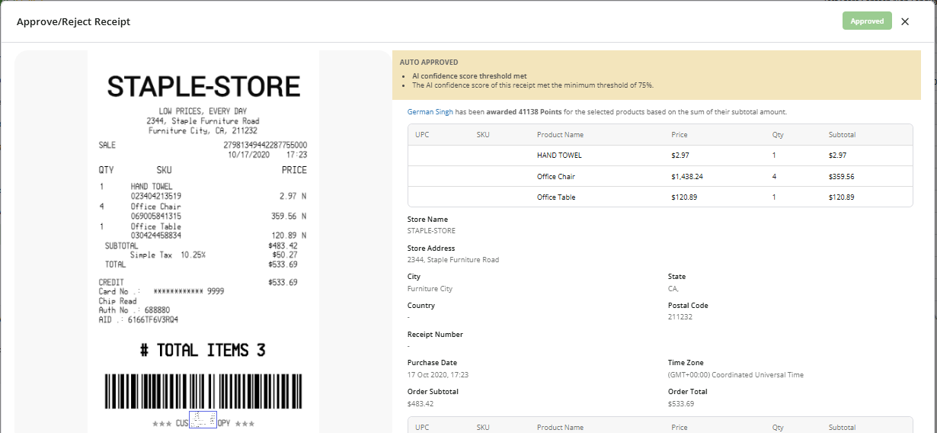
Task: Click the State value CA,
Action: click(x=673, y=289)
